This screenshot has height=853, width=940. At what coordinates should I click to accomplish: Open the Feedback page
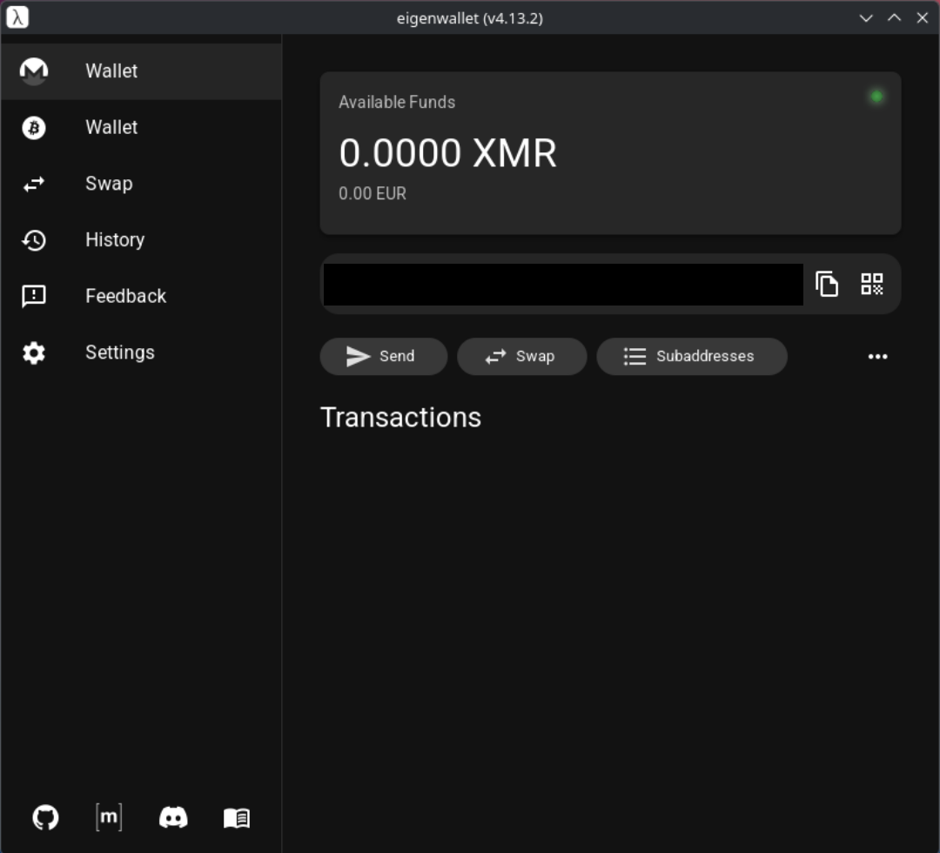click(x=141, y=296)
